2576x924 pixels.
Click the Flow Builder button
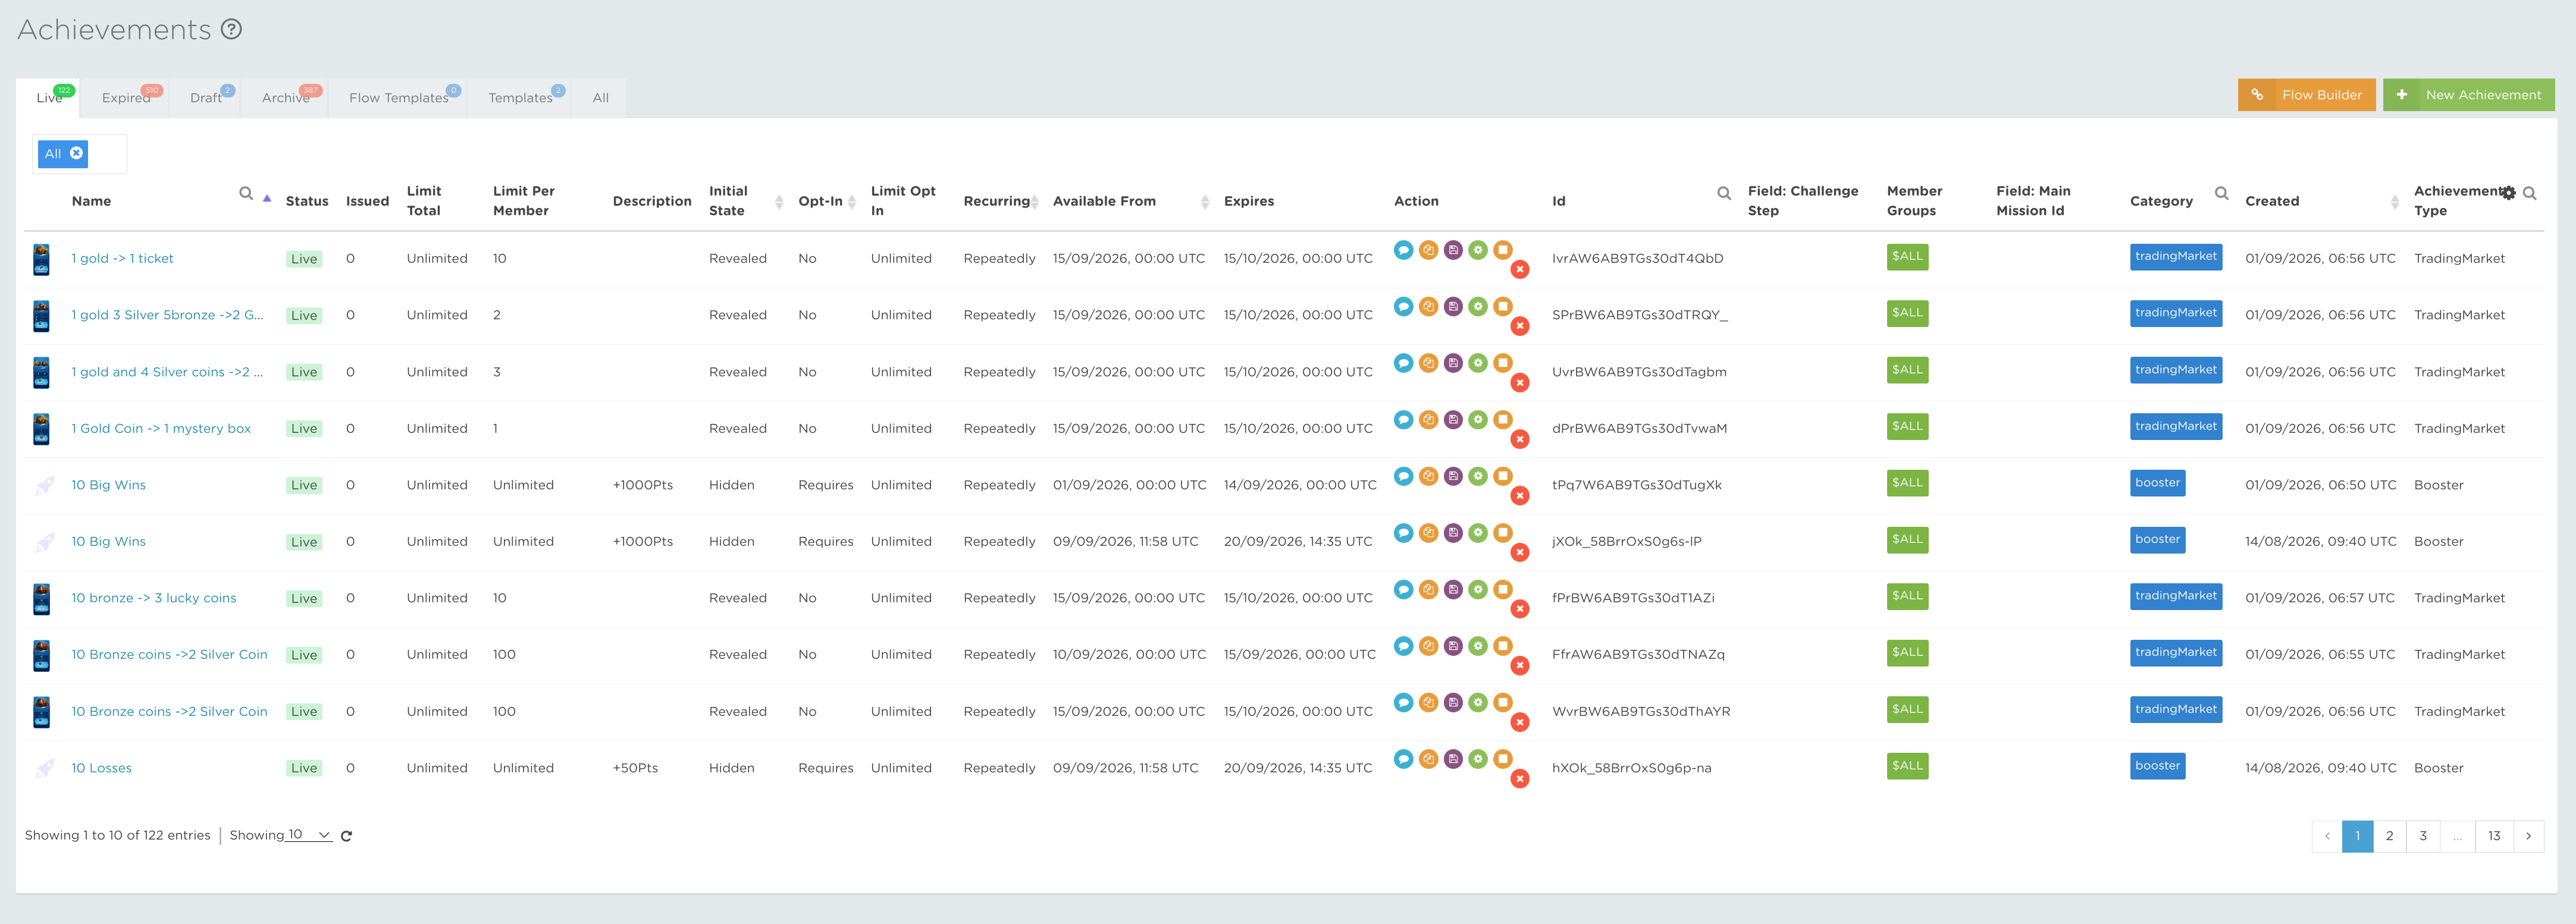pyautogui.click(x=2306, y=95)
